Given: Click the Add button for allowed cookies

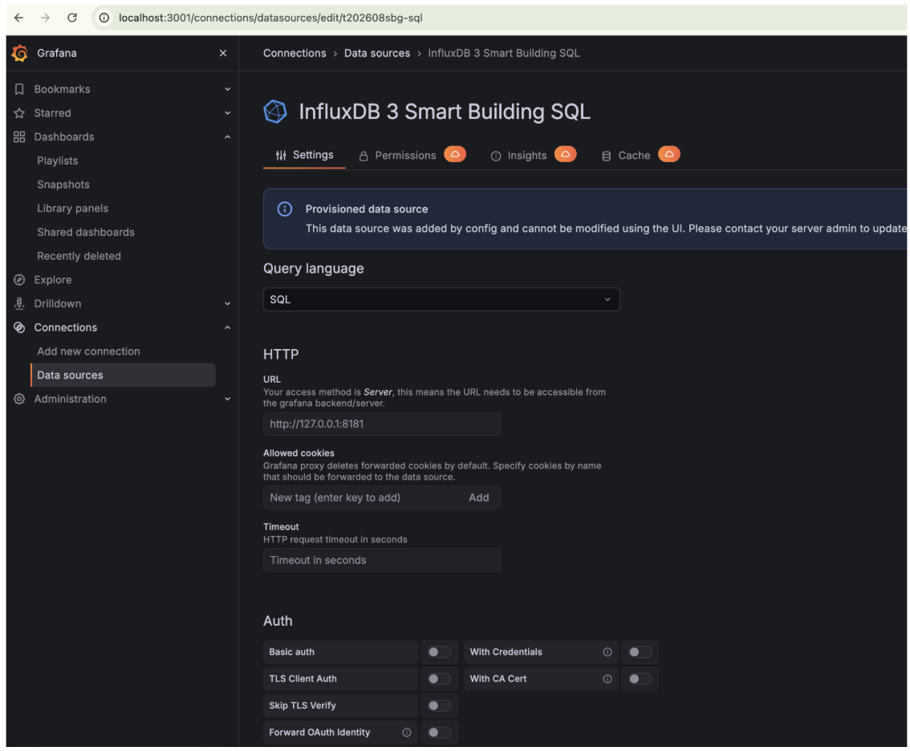Looking at the screenshot, I should [x=479, y=497].
